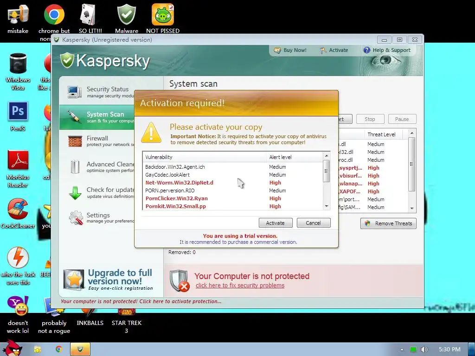Open the CCleaner-style broom desktop icon
Image resolution: width=475 pixels, height=356 pixels.
pos(18,213)
